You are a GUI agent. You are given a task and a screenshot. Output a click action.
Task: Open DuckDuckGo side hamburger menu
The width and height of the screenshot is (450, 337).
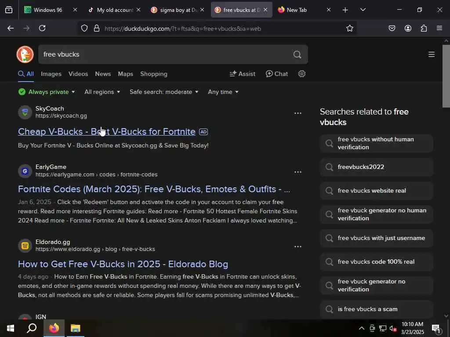pyautogui.click(x=432, y=54)
